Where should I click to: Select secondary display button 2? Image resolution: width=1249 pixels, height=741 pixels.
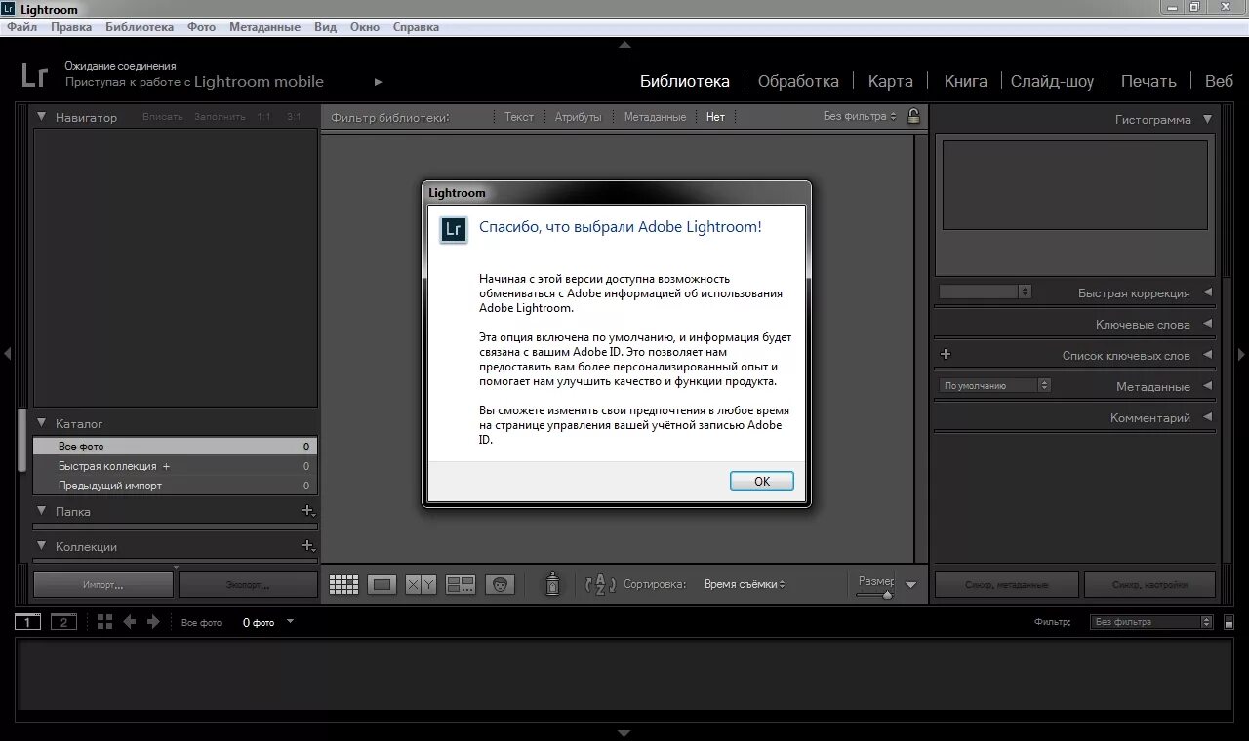(63, 622)
